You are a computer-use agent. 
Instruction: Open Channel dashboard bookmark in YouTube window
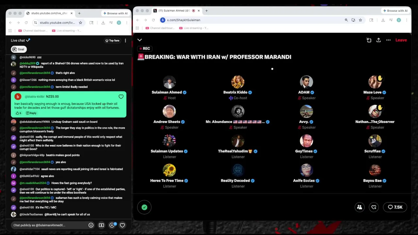click(33, 31)
